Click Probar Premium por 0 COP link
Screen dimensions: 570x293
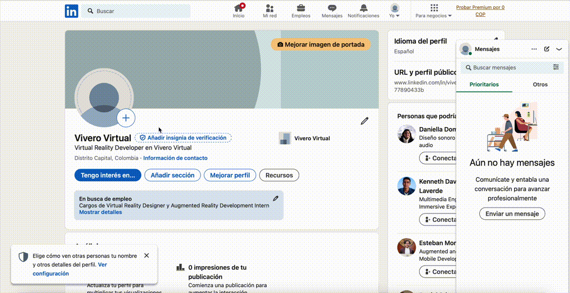point(480,11)
